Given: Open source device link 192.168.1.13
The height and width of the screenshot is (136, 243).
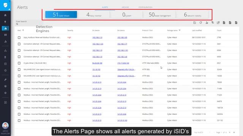Looking at the screenshot, I should click(97, 37).
